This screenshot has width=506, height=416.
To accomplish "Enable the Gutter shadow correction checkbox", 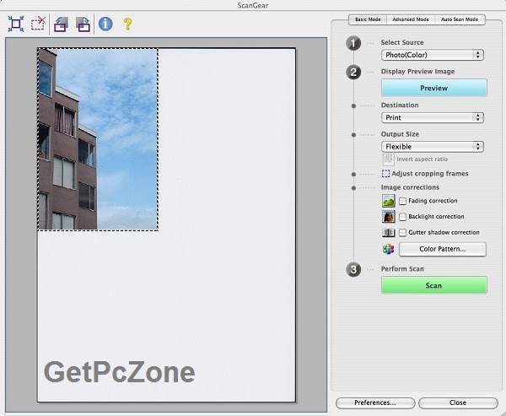I will point(402,233).
